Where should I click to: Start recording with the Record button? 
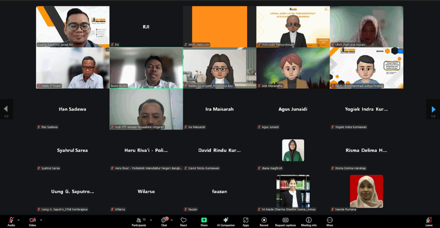coord(264,221)
